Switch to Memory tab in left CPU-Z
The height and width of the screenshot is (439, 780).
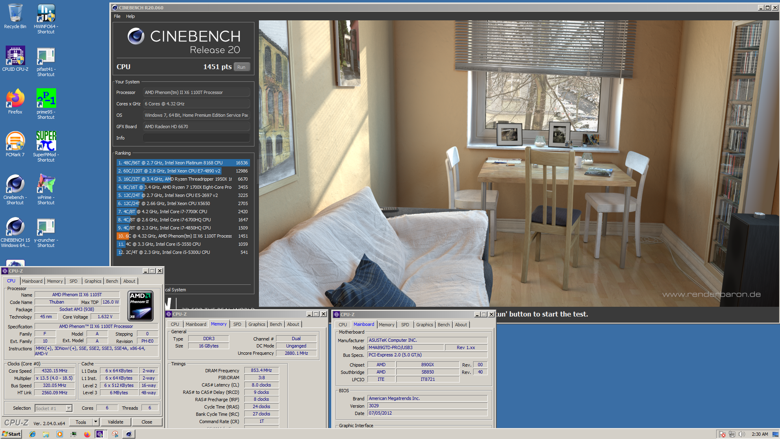(x=55, y=281)
